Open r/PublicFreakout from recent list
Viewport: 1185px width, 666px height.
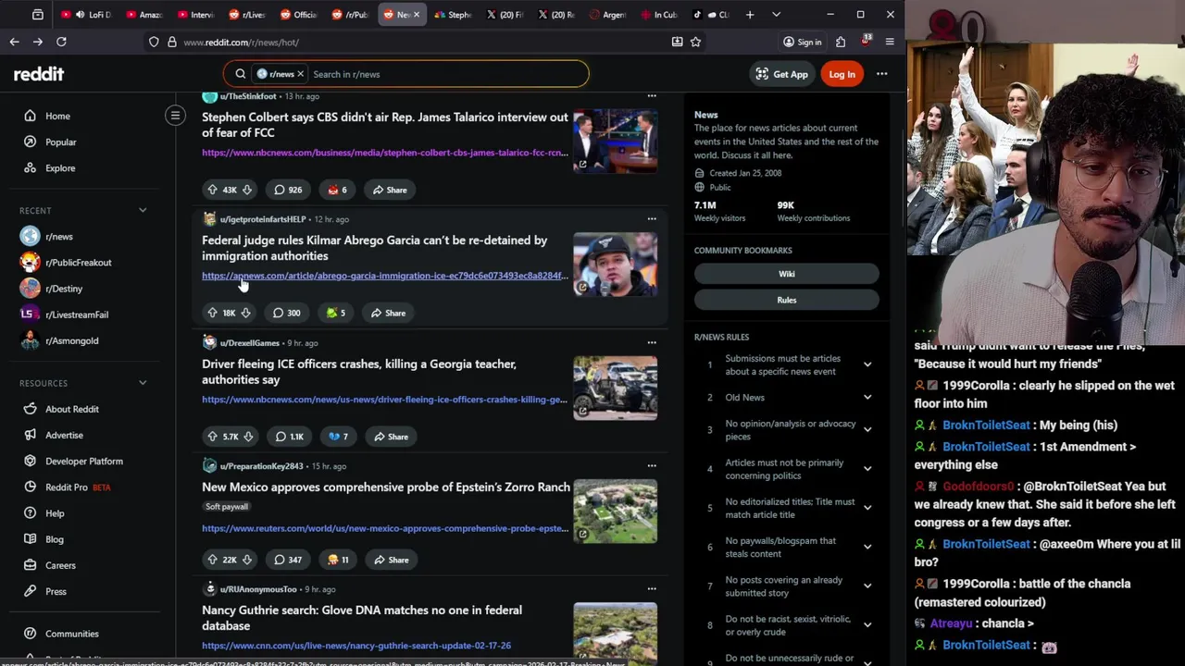point(79,263)
